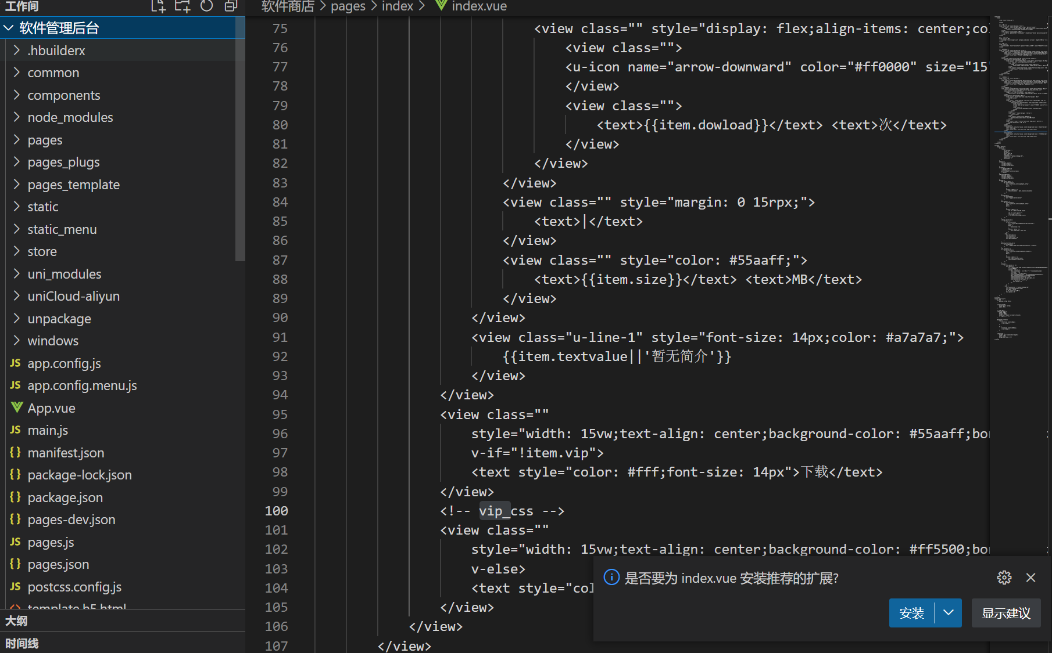
Task: Collapse the 软件管理后台 root folder
Action: (x=9, y=28)
